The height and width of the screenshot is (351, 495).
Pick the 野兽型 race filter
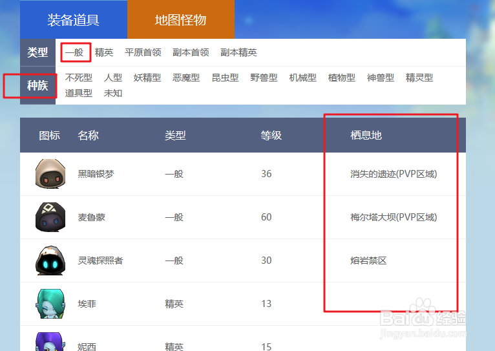coord(264,78)
